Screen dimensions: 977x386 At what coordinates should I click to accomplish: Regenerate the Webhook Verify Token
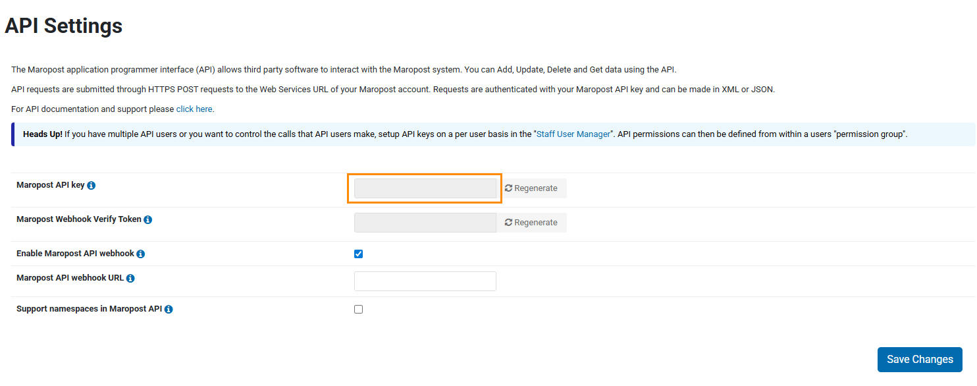pos(531,223)
